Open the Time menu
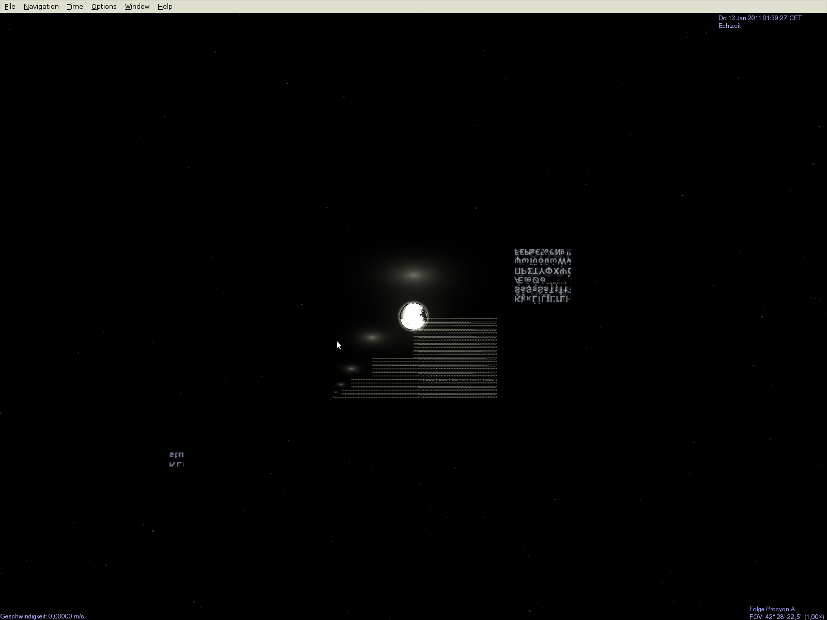This screenshot has height=620, width=827. pyautogui.click(x=75, y=7)
